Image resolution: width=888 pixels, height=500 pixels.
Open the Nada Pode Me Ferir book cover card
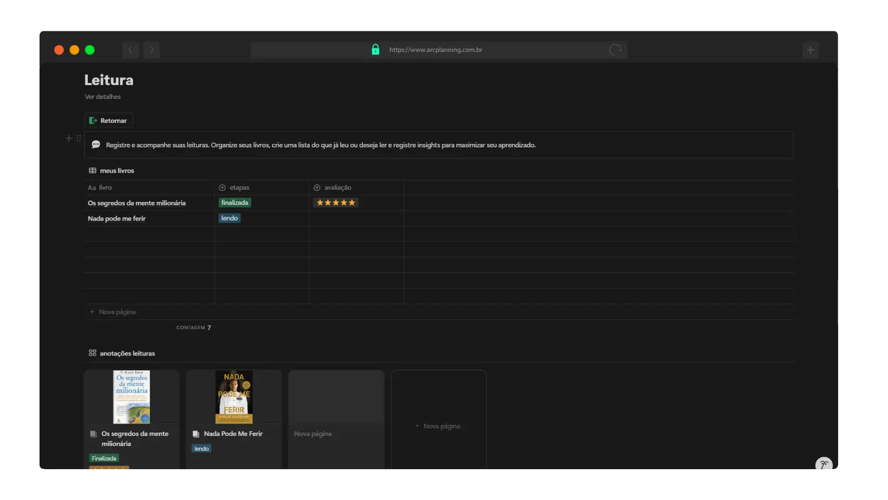tap(234, 397)
